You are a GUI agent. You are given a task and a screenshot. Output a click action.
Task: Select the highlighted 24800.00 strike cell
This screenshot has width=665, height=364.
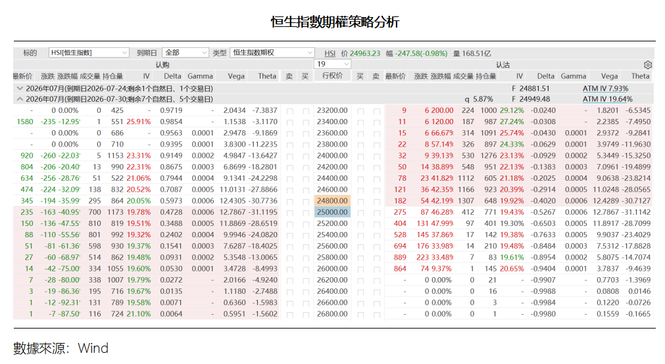tap(333, 201)
